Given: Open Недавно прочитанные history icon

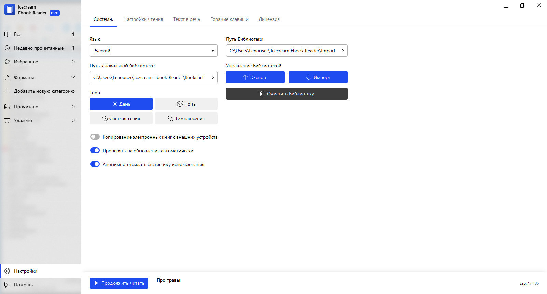Looking at the screenshot, I should (x=7, y=48).
